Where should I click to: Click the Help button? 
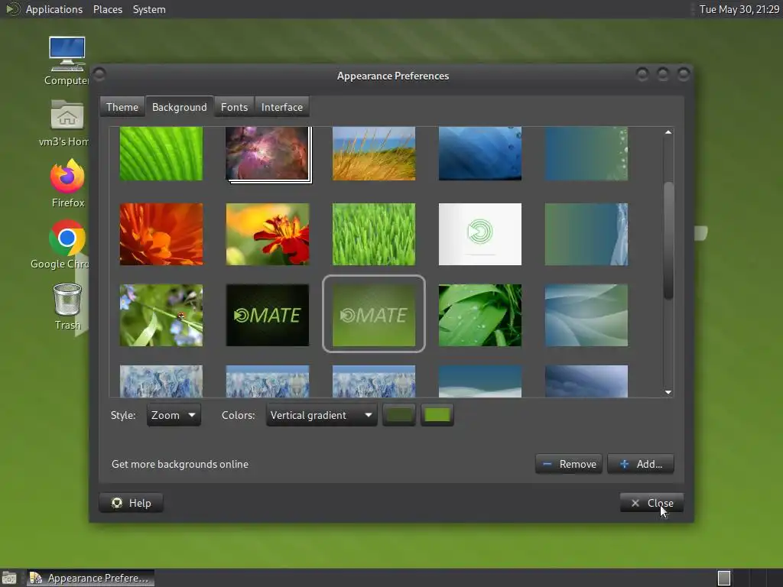click(x=131, y=503)
